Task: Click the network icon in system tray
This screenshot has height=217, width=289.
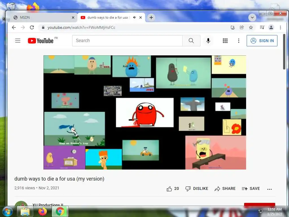Action: point(260,211)
